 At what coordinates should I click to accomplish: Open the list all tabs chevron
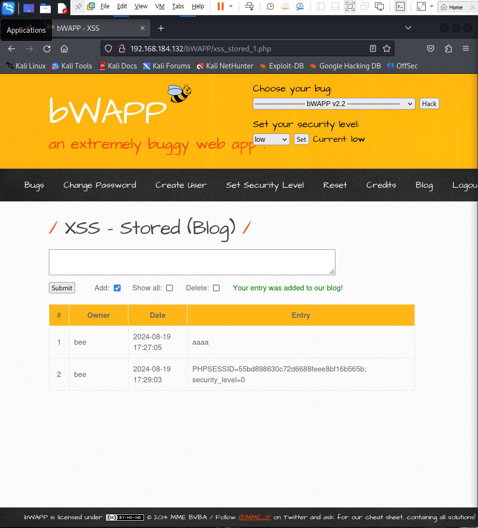point(408,28)
